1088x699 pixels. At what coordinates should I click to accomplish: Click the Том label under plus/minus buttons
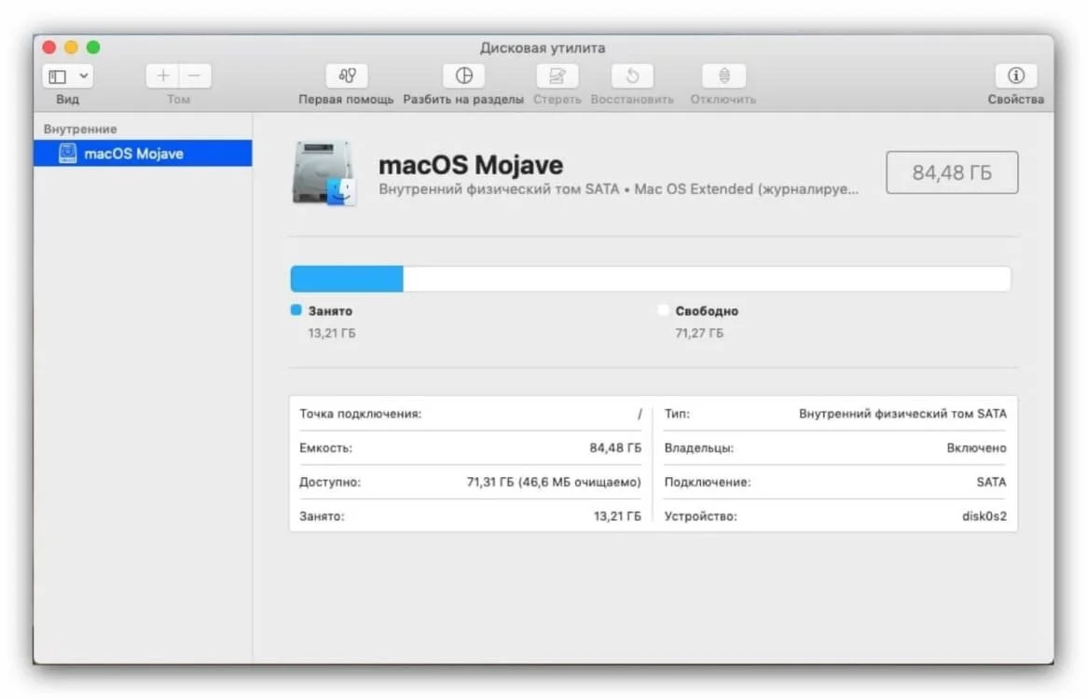click(178, 99)
